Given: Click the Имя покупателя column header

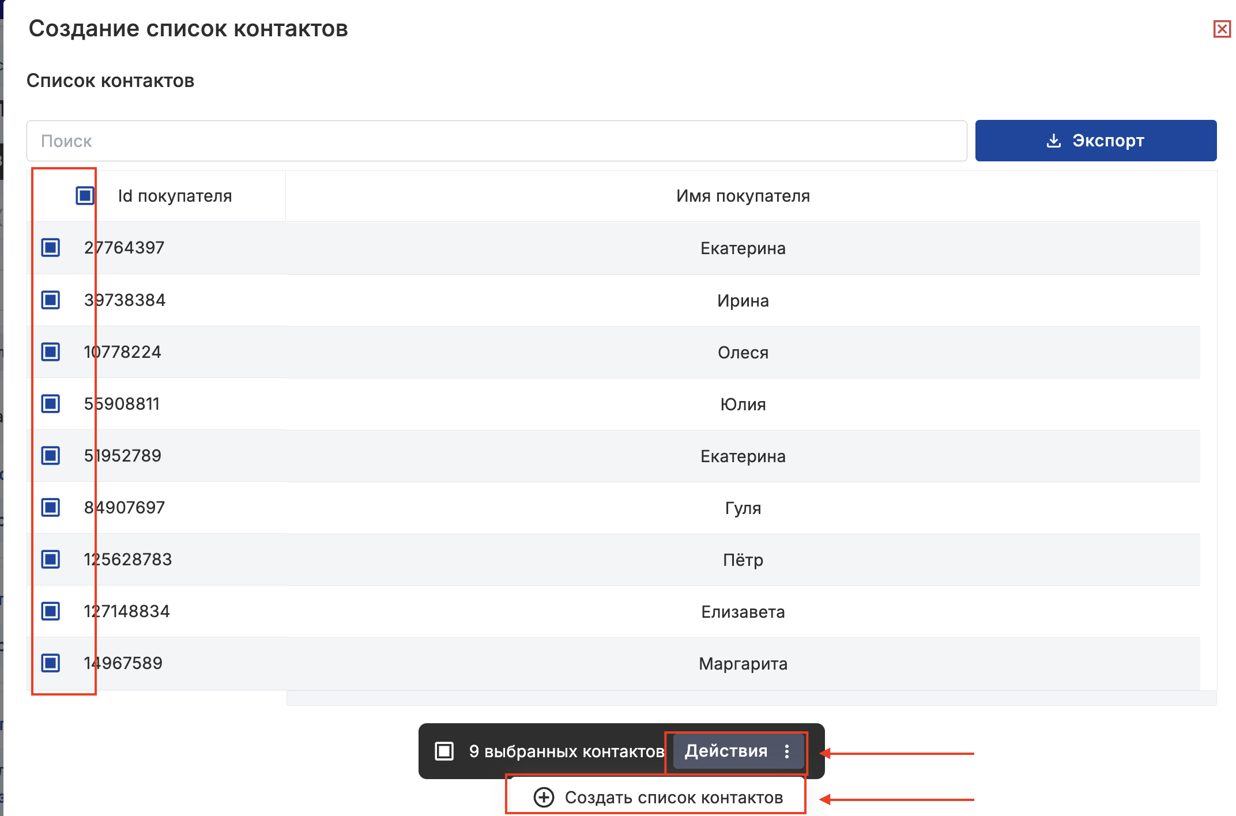Looking at the screenshot, I should pyautogui.click(x=743, y=196).
